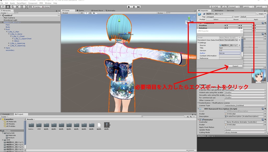
Task: Toggle Apply Root Motion checkbox
Action: point(225,127)
